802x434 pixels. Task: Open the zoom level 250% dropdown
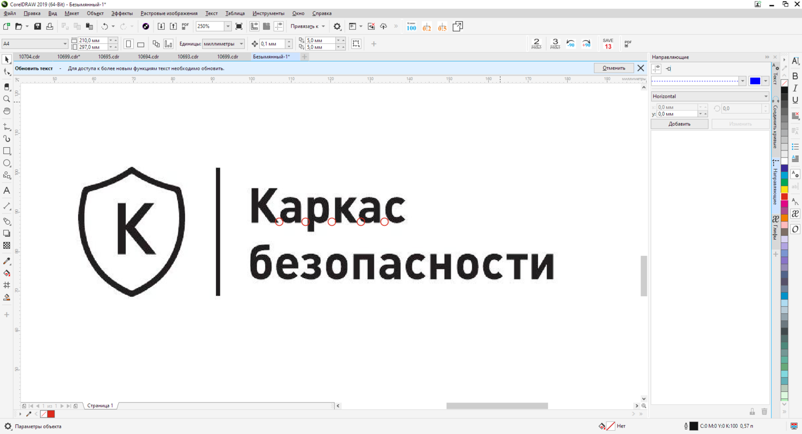[228, 26]
